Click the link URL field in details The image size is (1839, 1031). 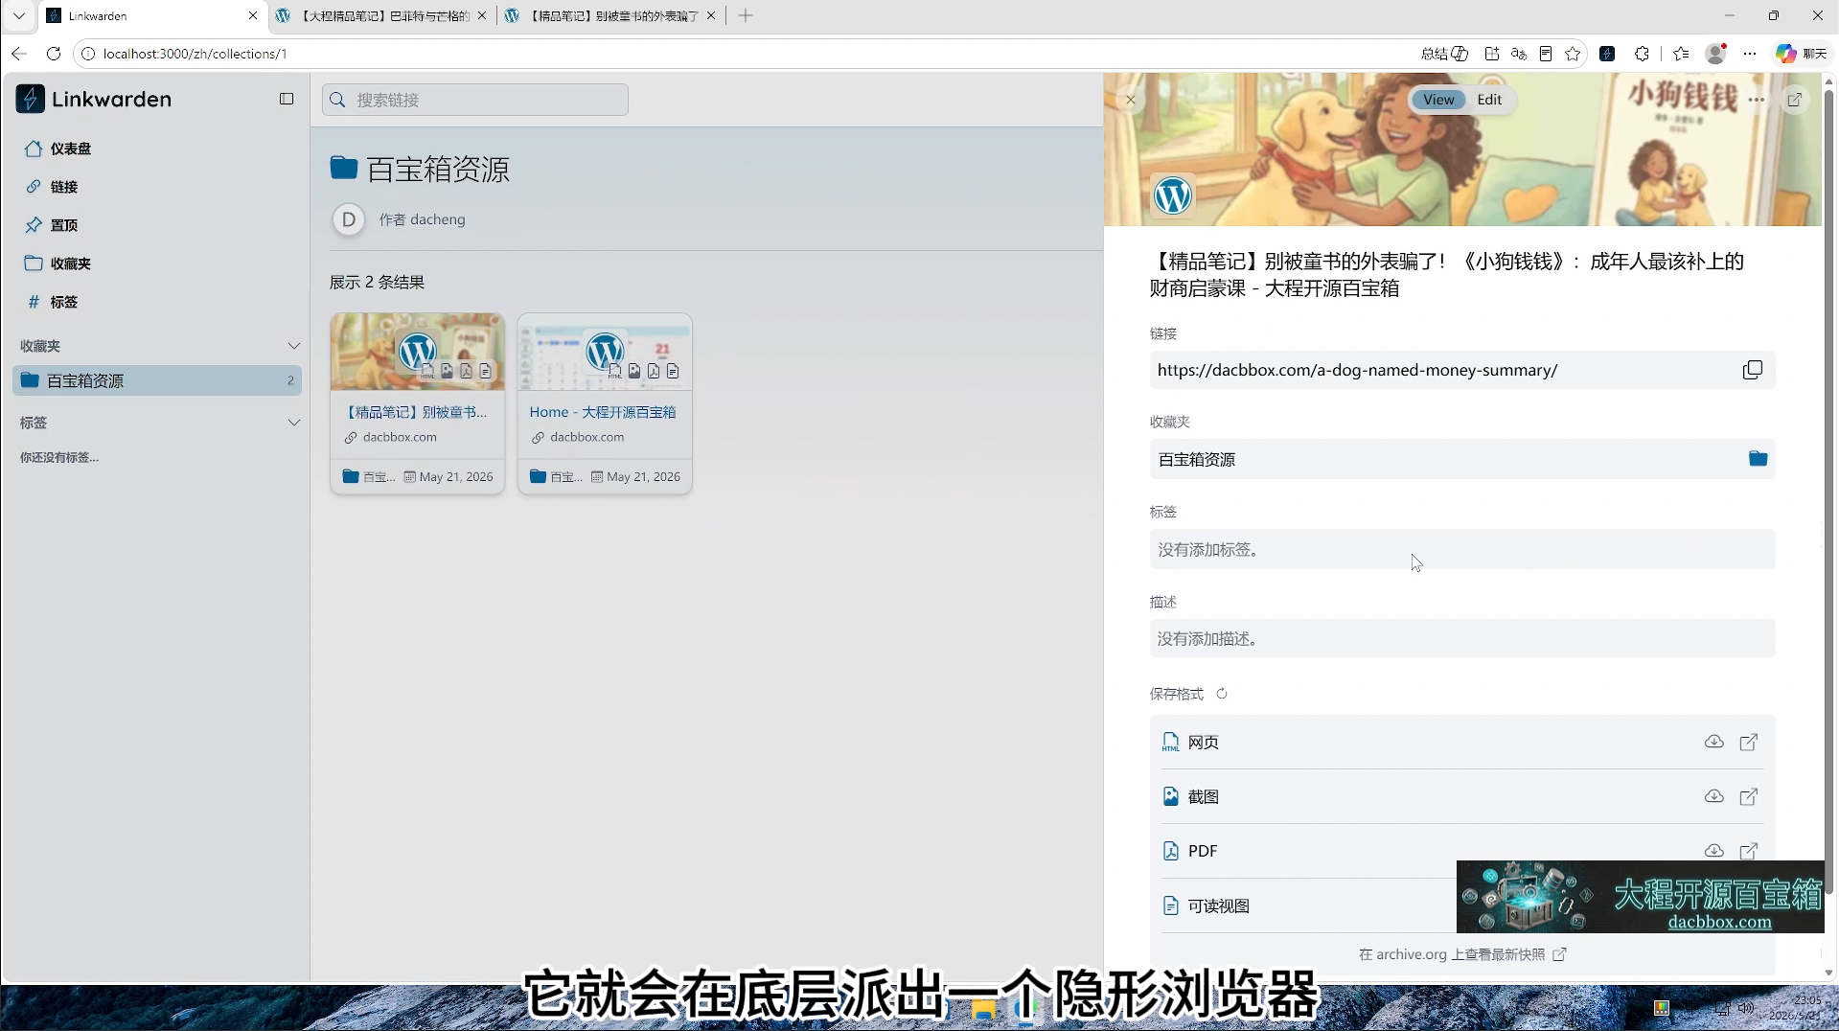tap(1462, 370)
